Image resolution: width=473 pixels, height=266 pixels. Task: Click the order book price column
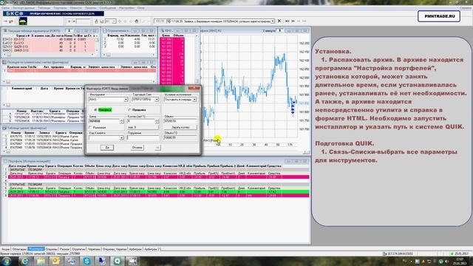(166, 61)
